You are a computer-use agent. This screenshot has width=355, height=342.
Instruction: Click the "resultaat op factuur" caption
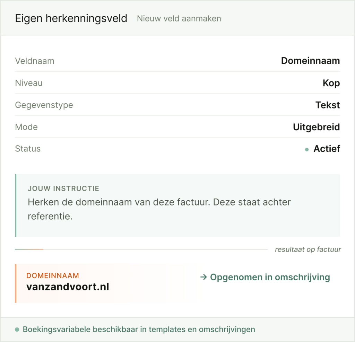[308, 249]
